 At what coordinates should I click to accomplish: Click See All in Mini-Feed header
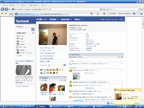click(120, 57)
